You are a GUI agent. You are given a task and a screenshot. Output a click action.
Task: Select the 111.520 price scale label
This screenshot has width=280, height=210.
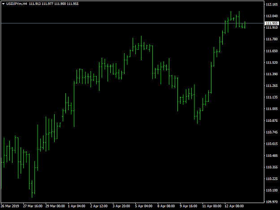(x=272, y=62)
